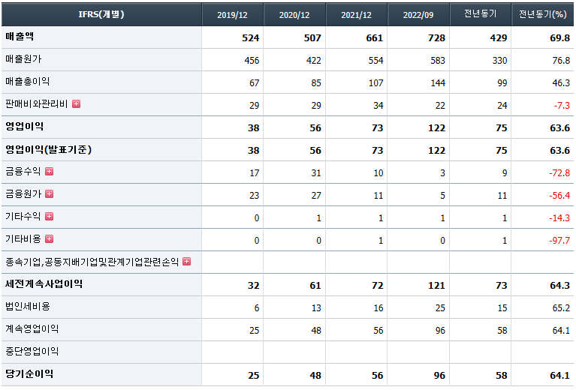Image resolution: width=576 pixels, height=390 pixels.
Task: Click the 영업이익(발표기준) row label
Action: [48, 149]
